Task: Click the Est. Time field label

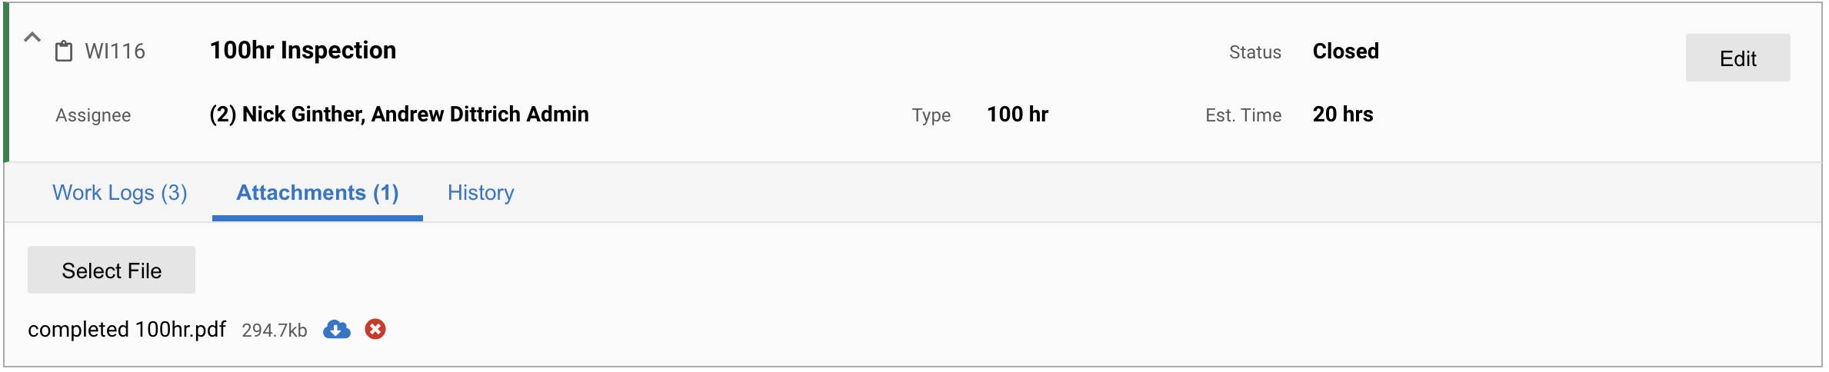Action: point(1244,115)
